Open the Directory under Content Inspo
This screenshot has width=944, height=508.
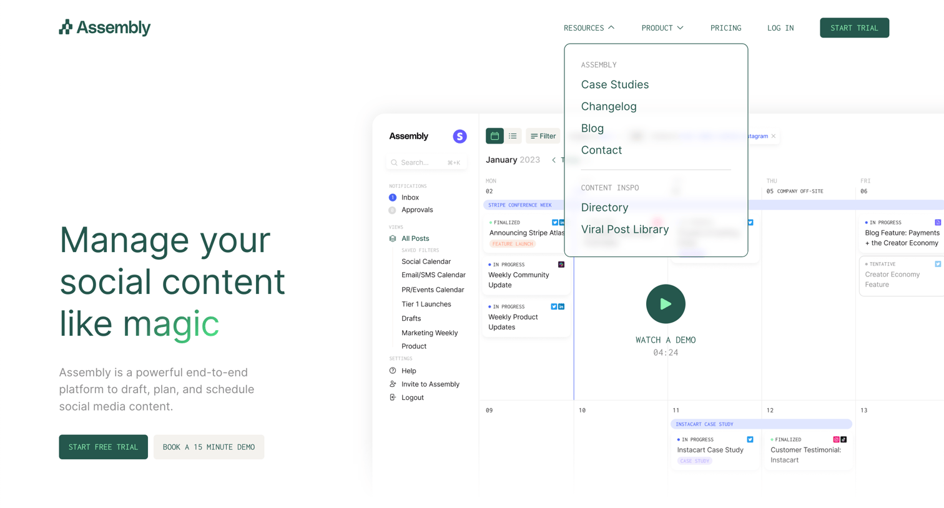(x=604, y=207)
